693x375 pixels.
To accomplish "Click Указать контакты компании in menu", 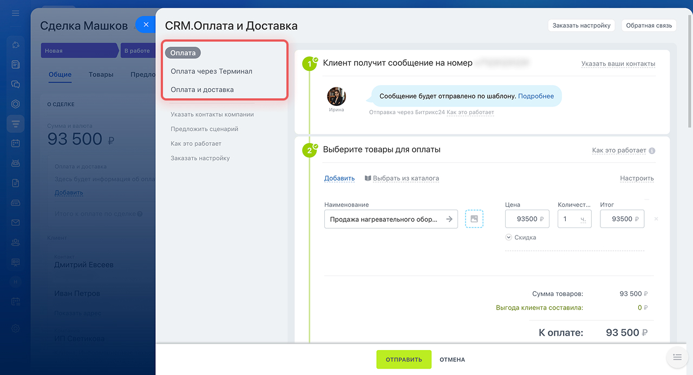I will [x=212, y=115].
